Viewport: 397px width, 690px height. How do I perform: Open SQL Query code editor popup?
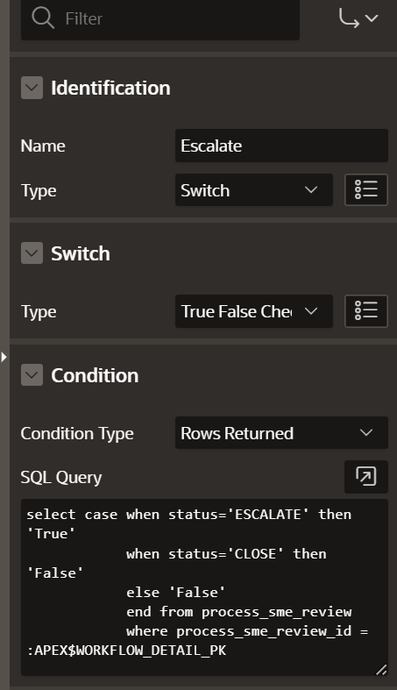[365, 477]
